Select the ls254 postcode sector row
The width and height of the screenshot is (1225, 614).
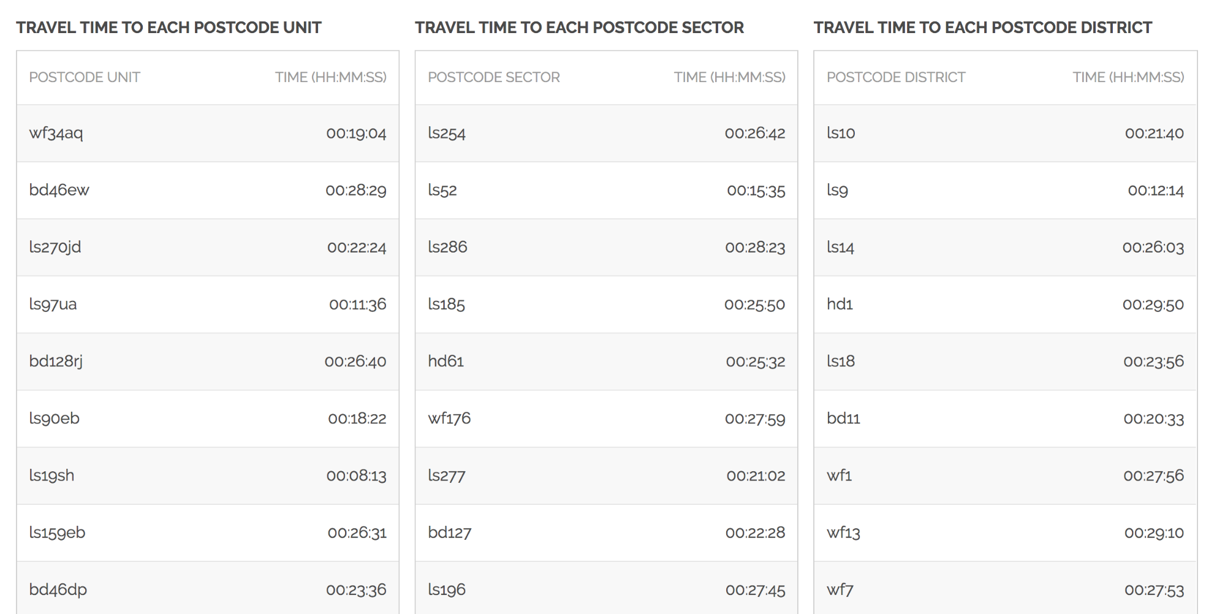[607, 133]
